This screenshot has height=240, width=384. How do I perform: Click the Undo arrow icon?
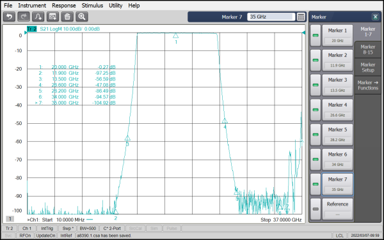click(10, 17)
